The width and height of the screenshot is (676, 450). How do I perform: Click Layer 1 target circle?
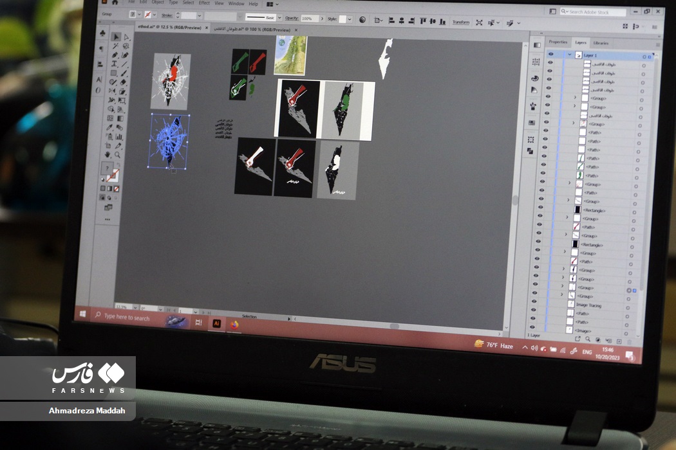click(644, 57)
